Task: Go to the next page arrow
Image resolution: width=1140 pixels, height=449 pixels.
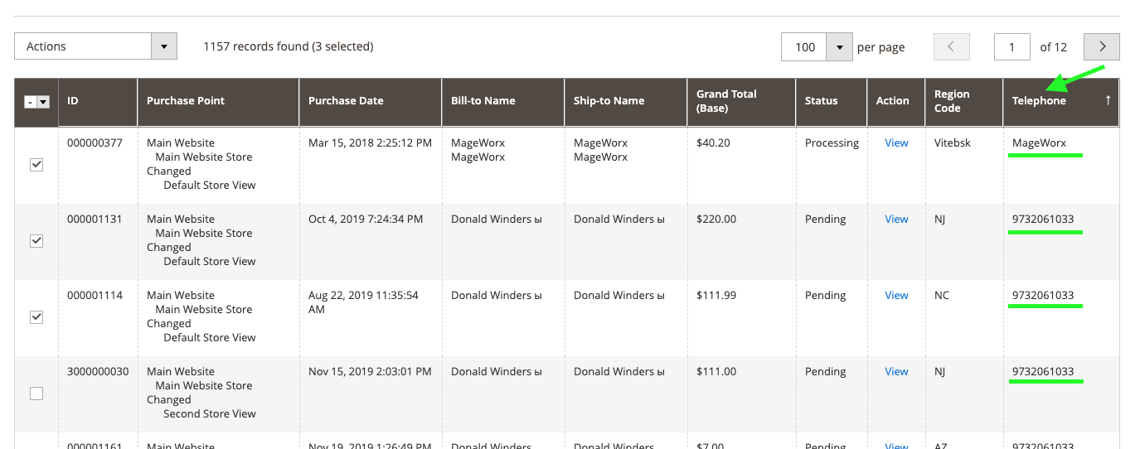Action: click(1102, 47)
